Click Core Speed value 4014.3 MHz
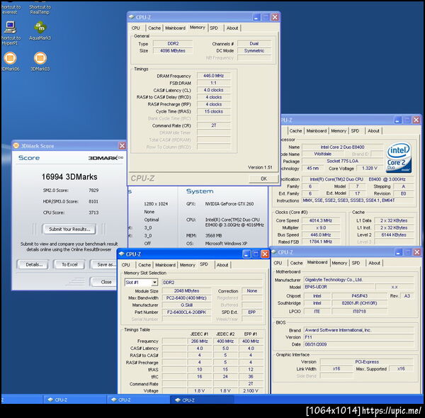The width and height of the screenshot is (425, 418). (321, 220)
